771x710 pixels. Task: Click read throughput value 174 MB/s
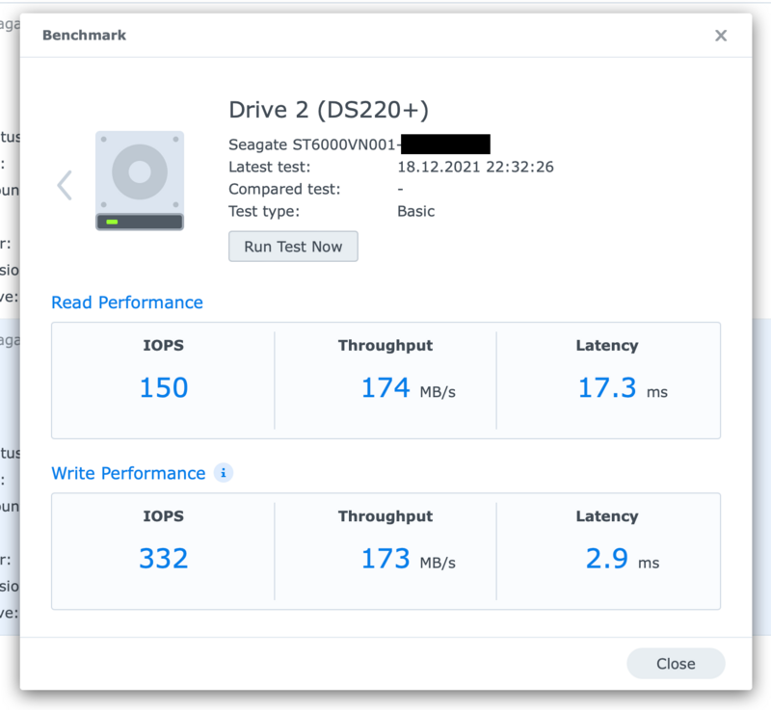tap(407, 388)
